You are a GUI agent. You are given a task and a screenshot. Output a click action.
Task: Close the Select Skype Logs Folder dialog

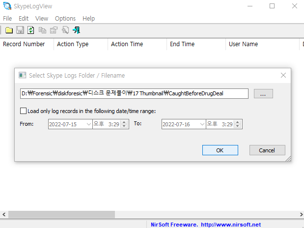click(x=283, y=75)
